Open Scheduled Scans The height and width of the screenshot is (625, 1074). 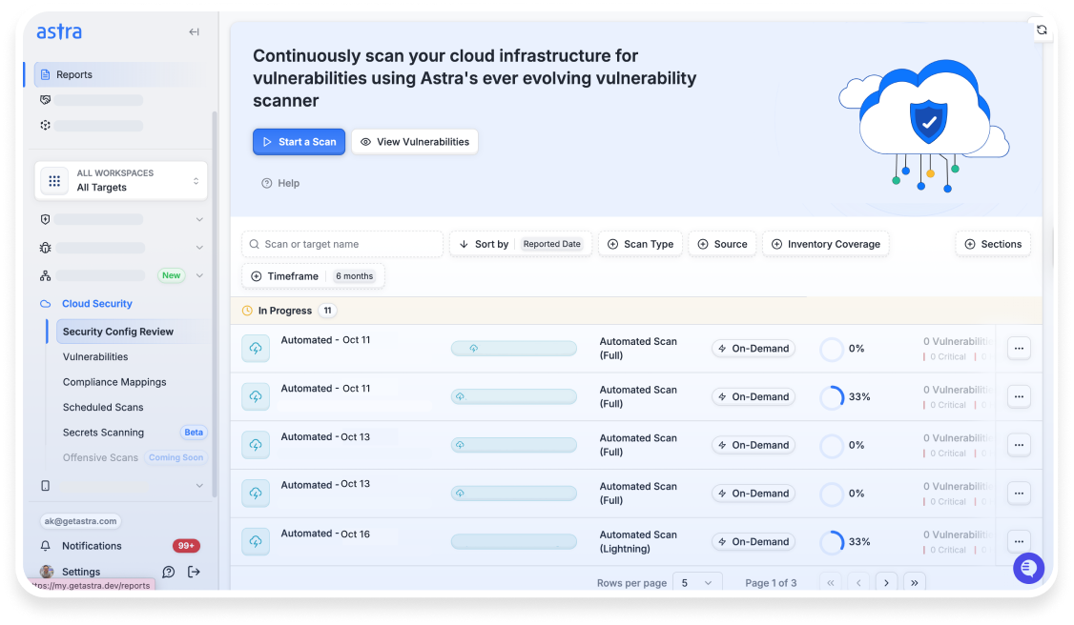click(x=103, y=408)
